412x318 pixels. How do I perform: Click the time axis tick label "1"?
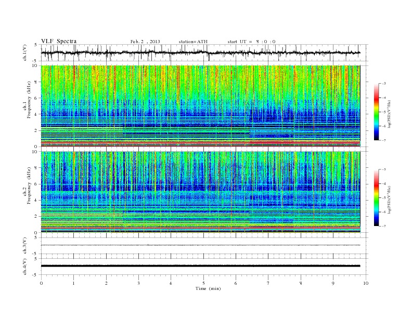click(73, 283)
